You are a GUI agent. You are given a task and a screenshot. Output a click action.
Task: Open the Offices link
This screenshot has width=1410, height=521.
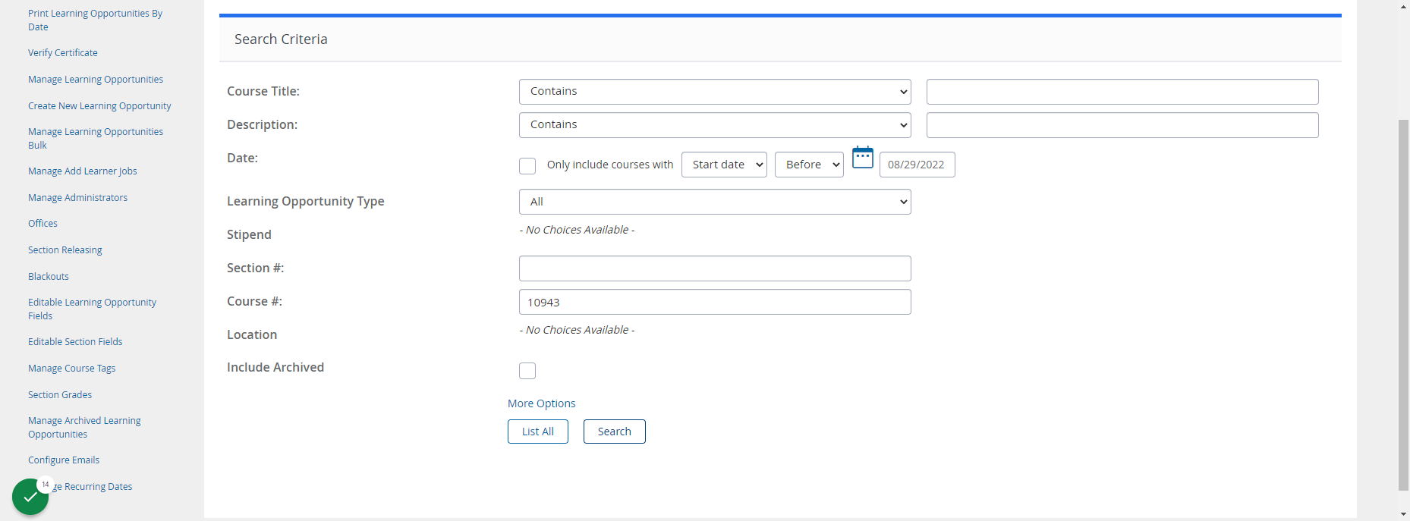pos(42,224)
